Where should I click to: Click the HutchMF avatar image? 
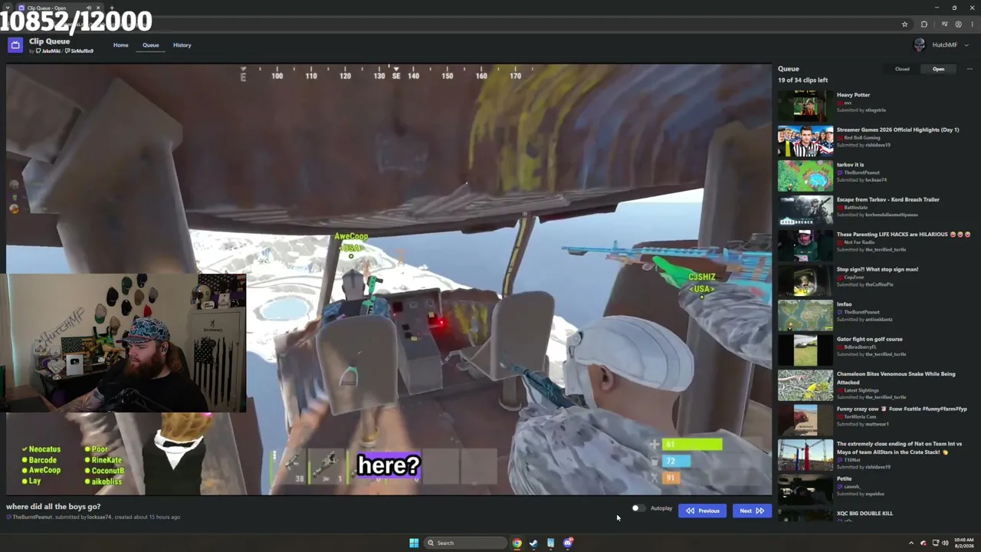point(920,45)
